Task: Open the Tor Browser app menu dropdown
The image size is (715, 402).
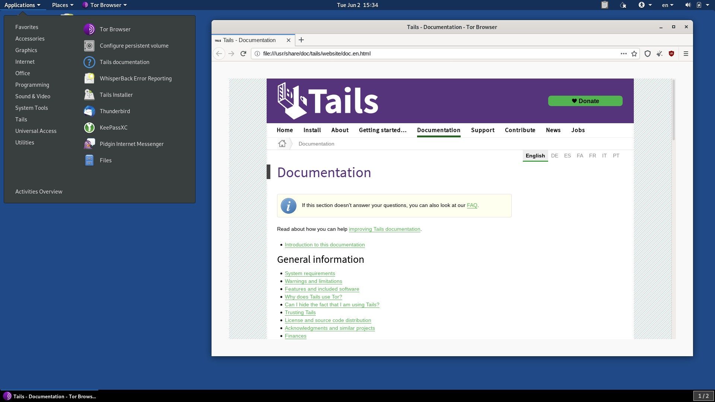Action: coord(105,5)
